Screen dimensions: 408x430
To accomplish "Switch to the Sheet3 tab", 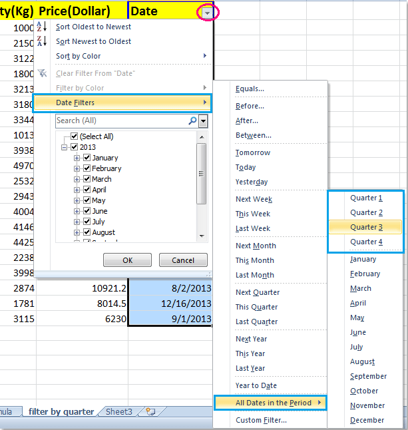I will click(118, 412).
